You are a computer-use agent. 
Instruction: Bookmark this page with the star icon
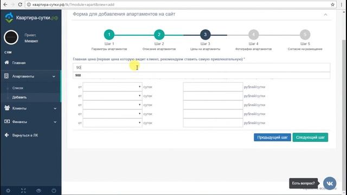[332, 4]
